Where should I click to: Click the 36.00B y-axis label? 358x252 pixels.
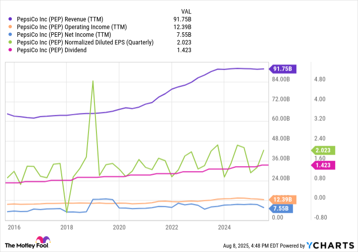[x=281, y=159]
